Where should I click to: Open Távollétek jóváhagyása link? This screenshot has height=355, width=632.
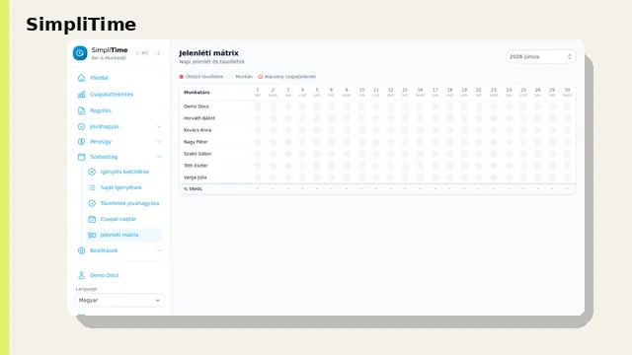pyautogui.click(x=129, y=203)
